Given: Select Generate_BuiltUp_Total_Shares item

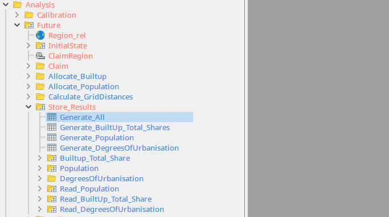Looking at the screenshot, I should 115,127.
